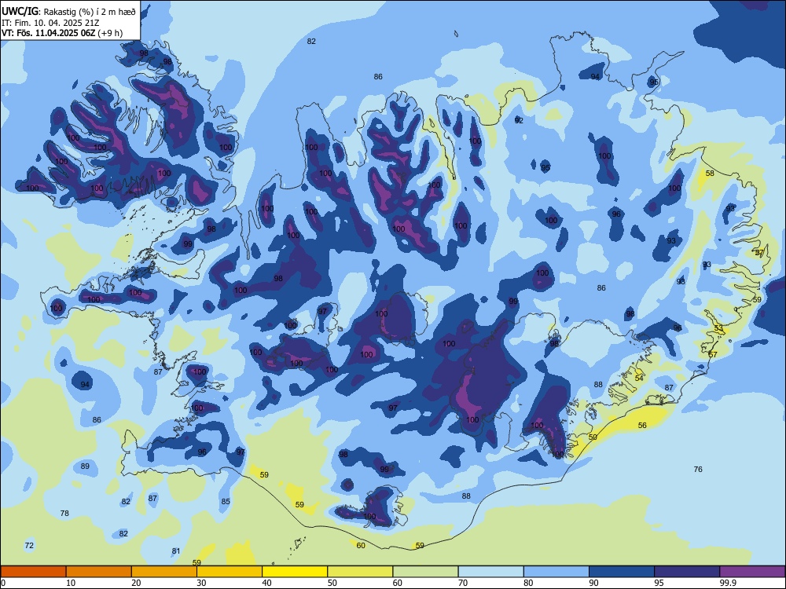This screenshot has width=786, height=589.
Task: Click the '53' humidity value on the map
Action: coord(719,328)
